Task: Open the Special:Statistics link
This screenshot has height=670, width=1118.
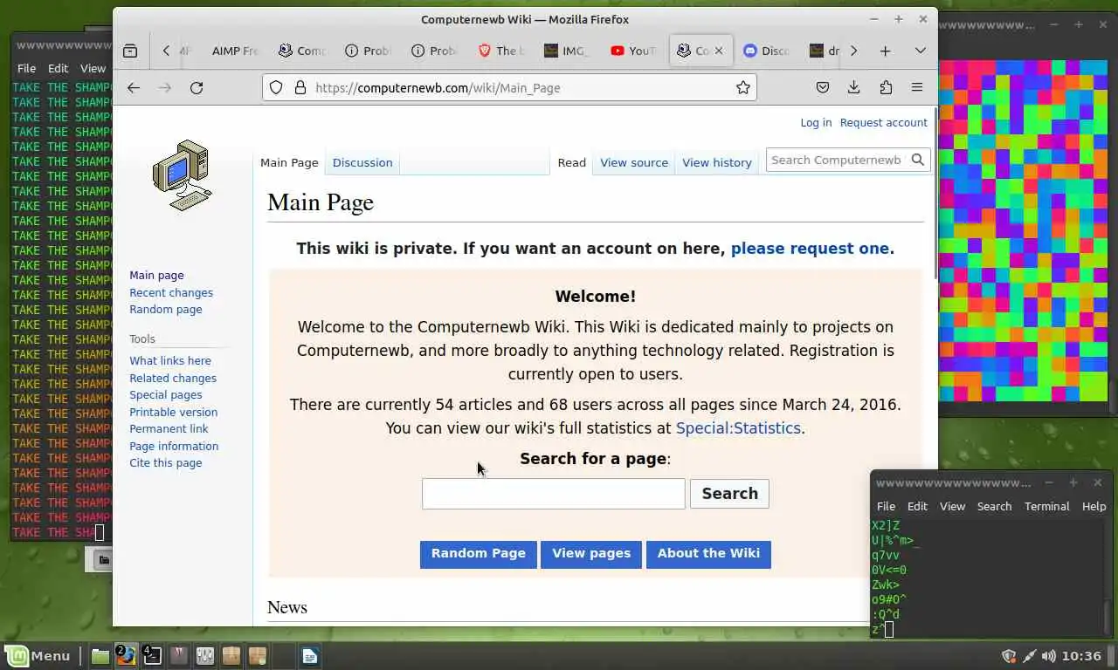Action: (738, 428)
